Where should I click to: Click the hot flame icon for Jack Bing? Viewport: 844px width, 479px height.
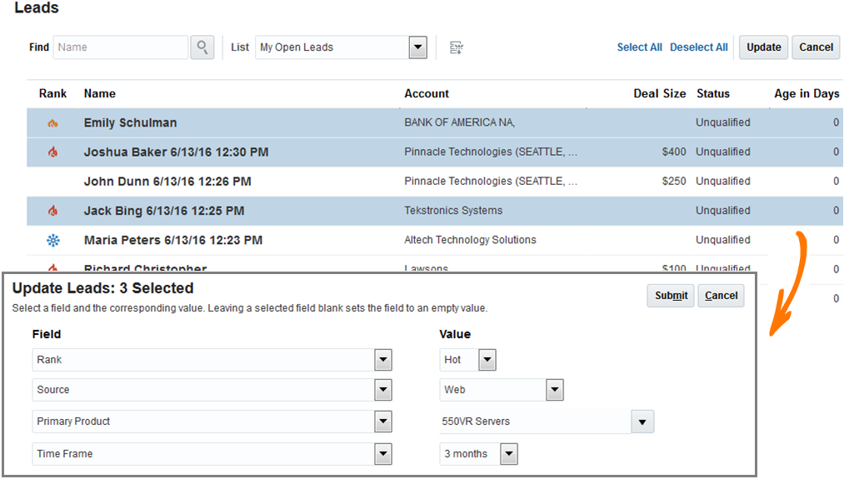(x=53, y=211)
